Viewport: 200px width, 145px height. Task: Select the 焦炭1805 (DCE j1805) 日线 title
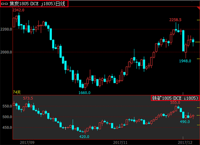(37, 4)
